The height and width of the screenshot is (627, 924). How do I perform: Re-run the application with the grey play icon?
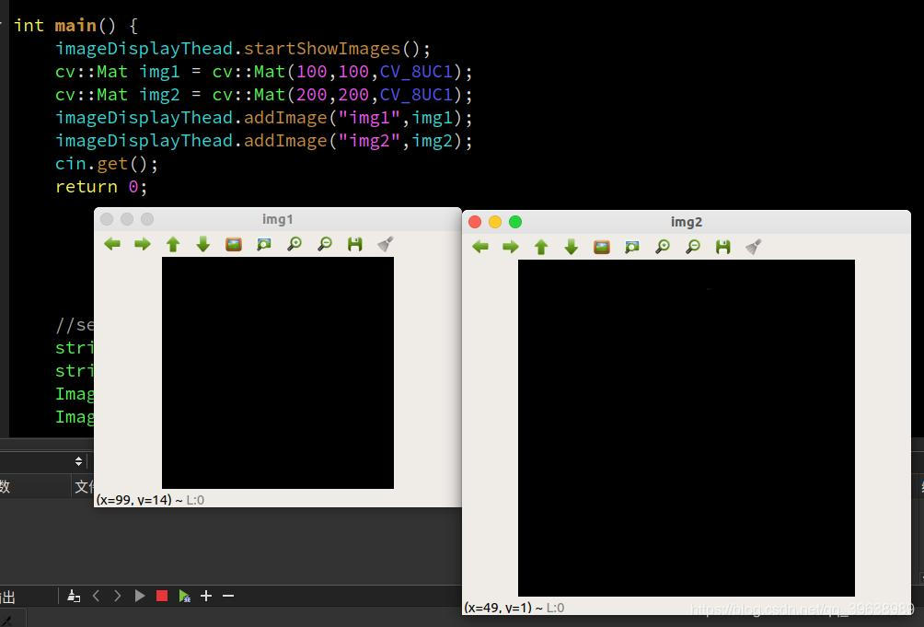click(140, 596)
